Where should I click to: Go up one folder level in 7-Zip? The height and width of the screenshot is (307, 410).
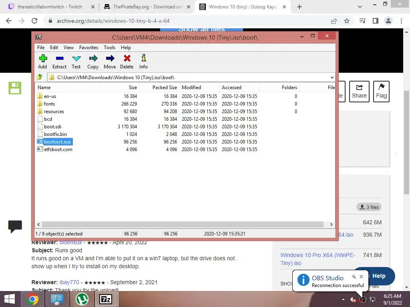click(40, 77)
